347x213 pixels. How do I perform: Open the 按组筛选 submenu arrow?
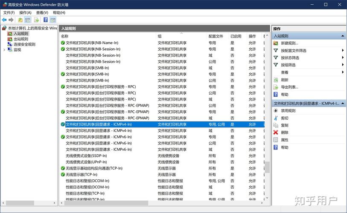[x=343, y=65]
